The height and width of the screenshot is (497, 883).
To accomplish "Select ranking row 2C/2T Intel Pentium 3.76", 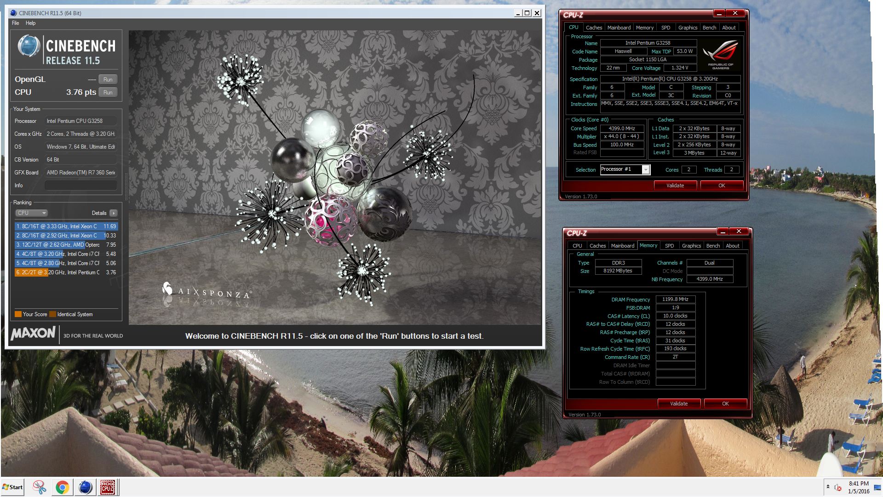I will [66, 272].
